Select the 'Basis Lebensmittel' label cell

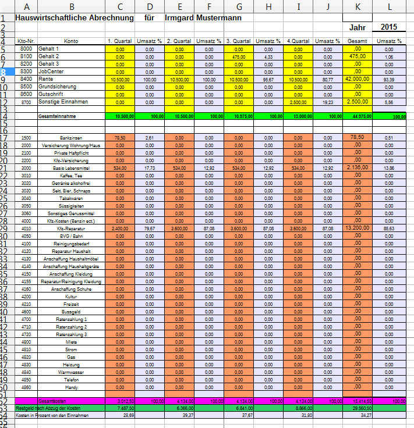tap(71, 167)
